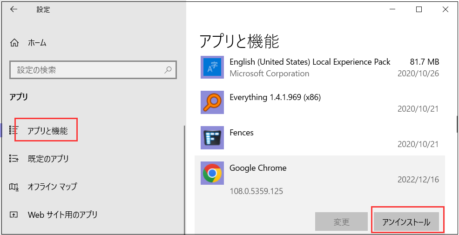
Task: Click the アプリ section heading in the sidebar
Action: click(x=19, y=97)
